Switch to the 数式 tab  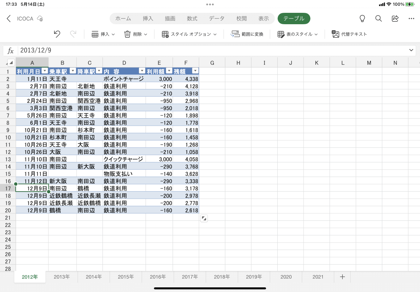point(192,19)
